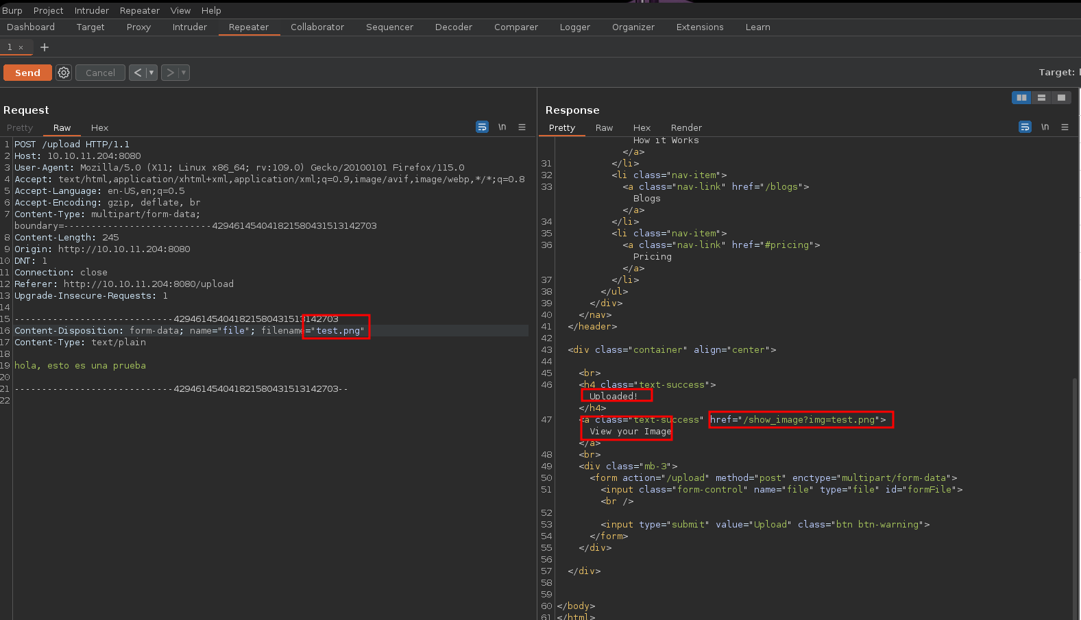Open the Request panel hamburger options menu
Screen dimensions: 1081x620
[522, 127]
